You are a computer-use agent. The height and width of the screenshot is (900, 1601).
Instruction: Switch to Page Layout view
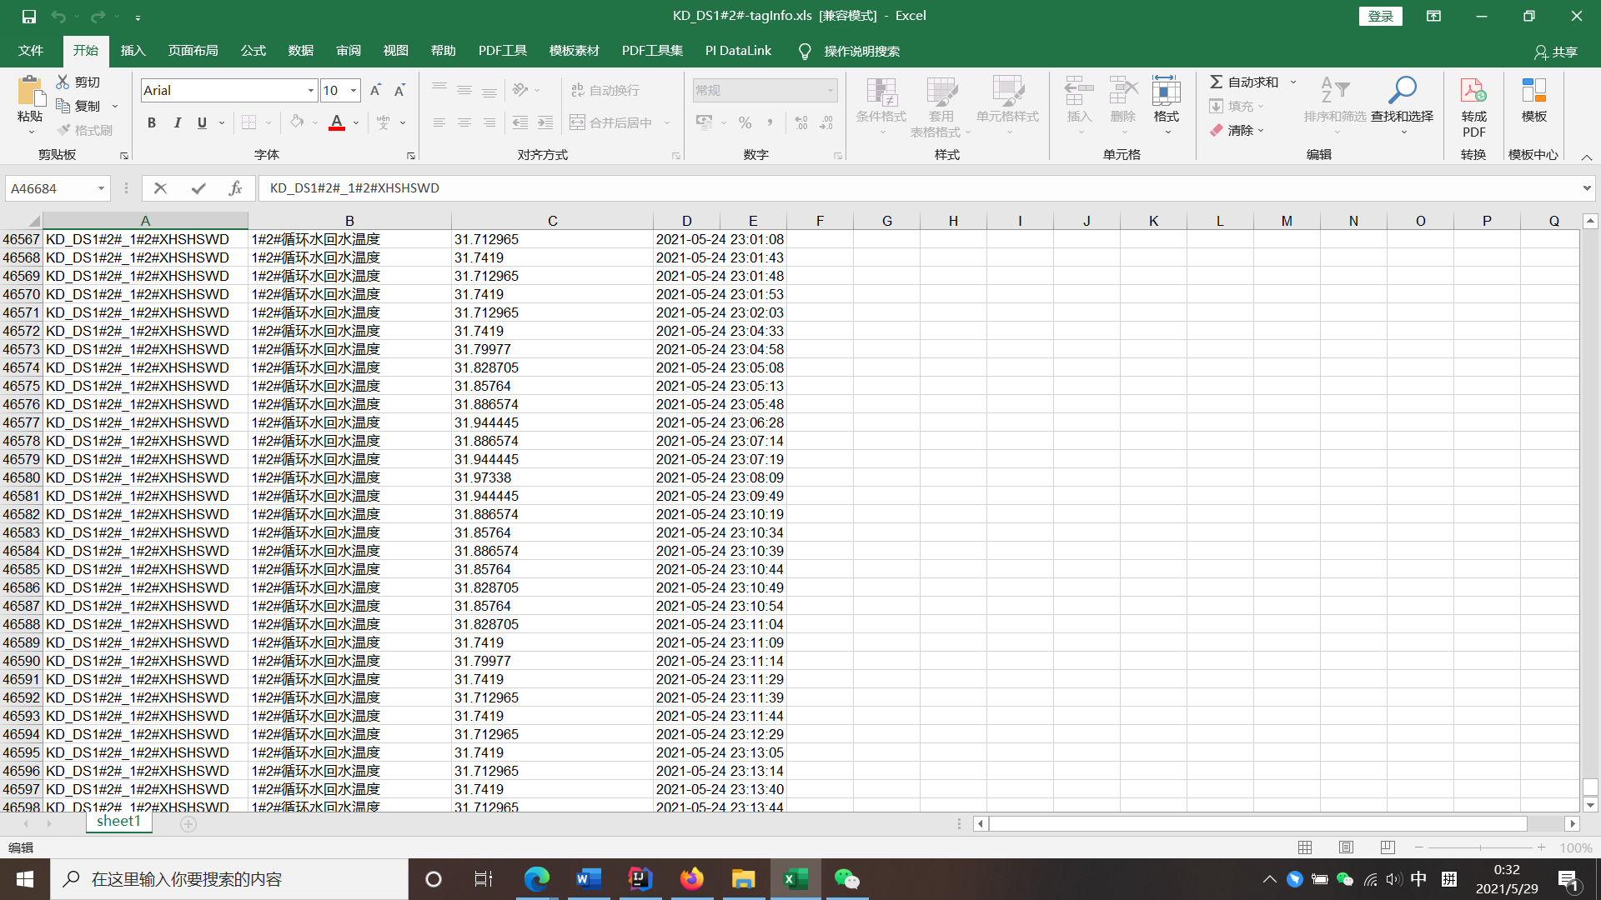(1346, 847)
